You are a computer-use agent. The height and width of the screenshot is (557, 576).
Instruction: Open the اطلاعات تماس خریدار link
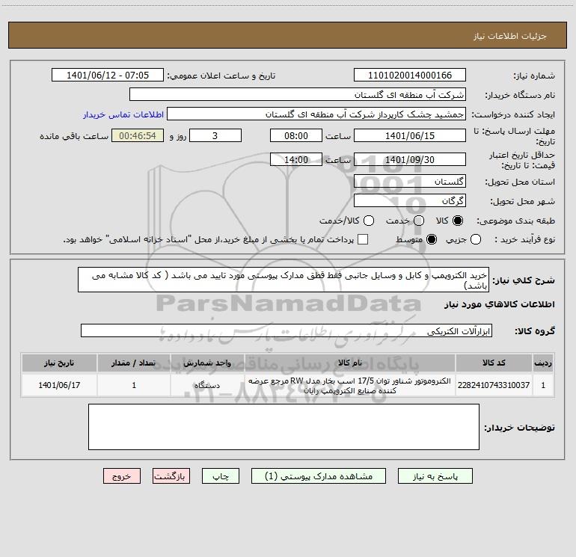click(123, 114)
